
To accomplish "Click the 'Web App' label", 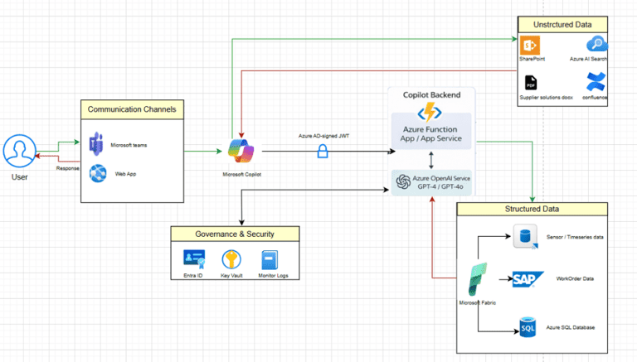I will tap(125, 174).
